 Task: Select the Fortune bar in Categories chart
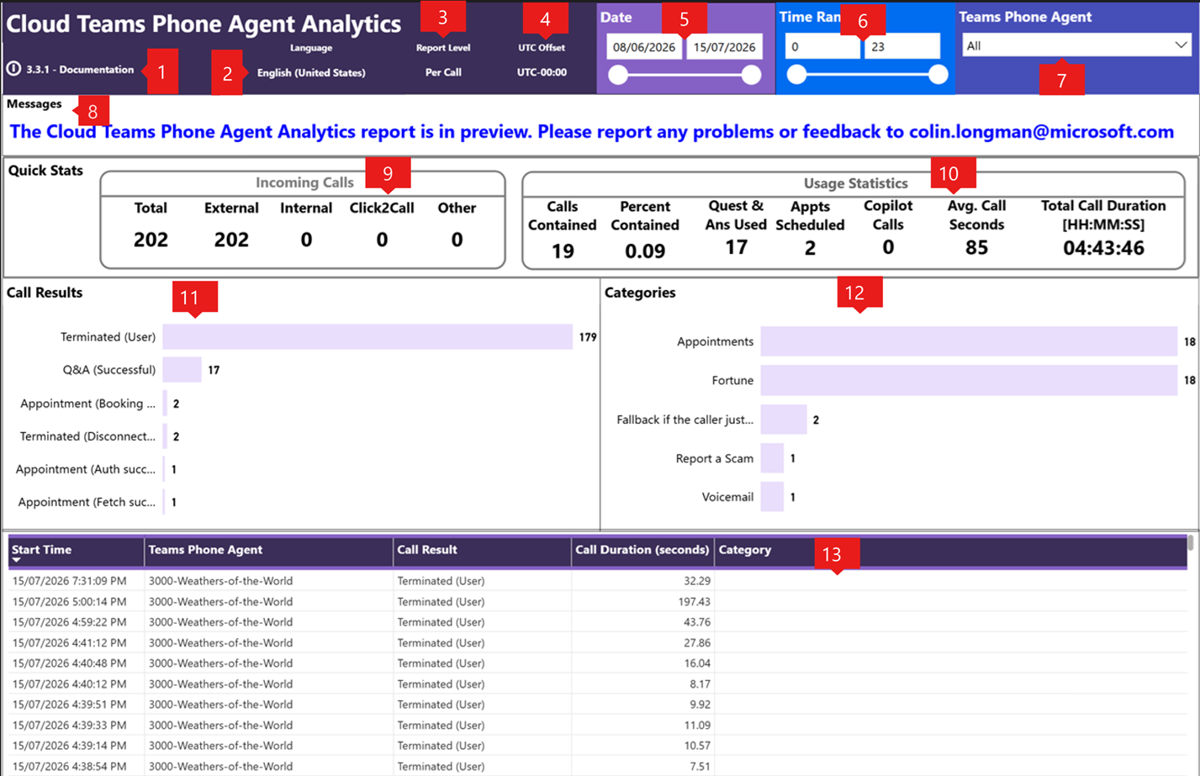[969, 380]
